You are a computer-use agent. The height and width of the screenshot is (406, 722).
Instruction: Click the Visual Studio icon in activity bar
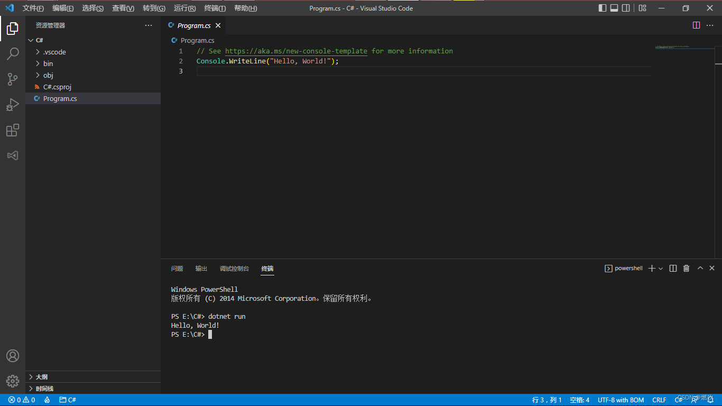13,155
